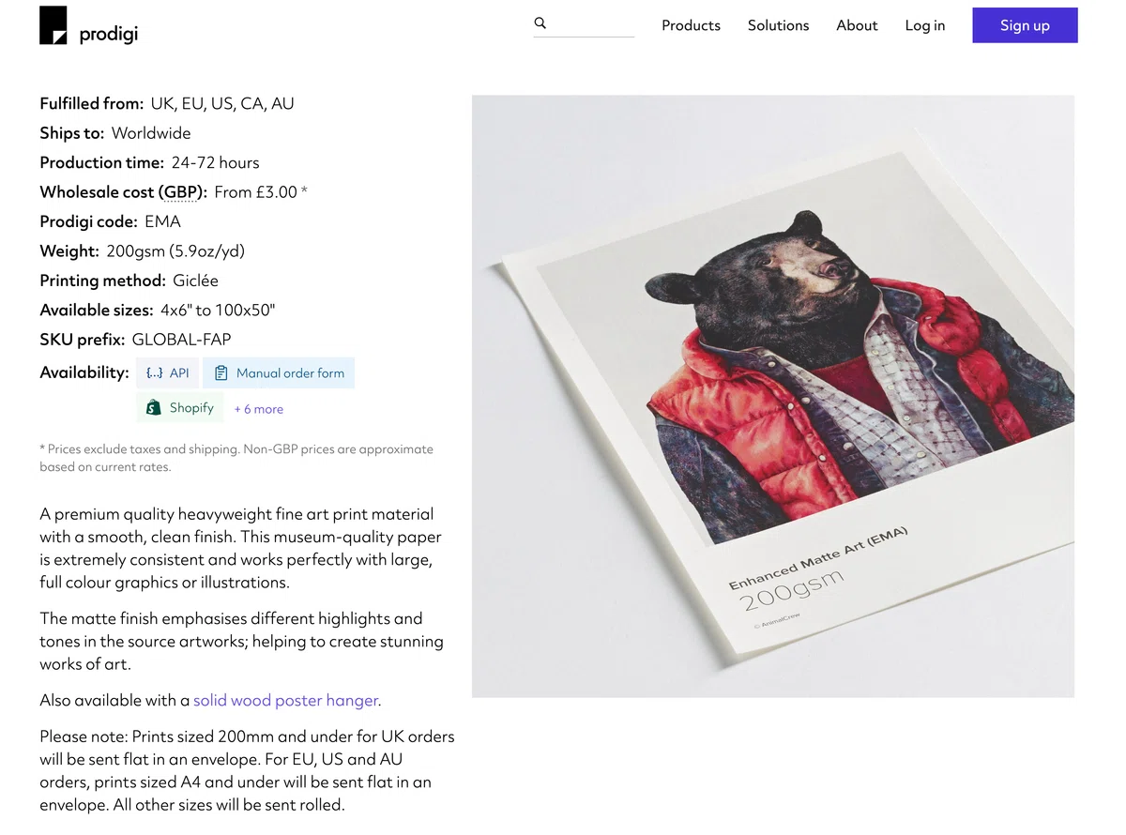Viewport: 1126px width, 835px height.
Task: Open the solid wood poster hanger link
Action: (285, 700)
